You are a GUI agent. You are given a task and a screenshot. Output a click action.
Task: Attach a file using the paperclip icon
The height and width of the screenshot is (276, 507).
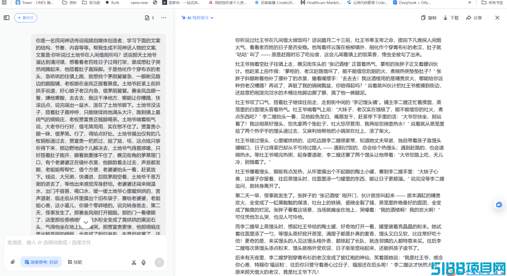click(x=13, y=262)
